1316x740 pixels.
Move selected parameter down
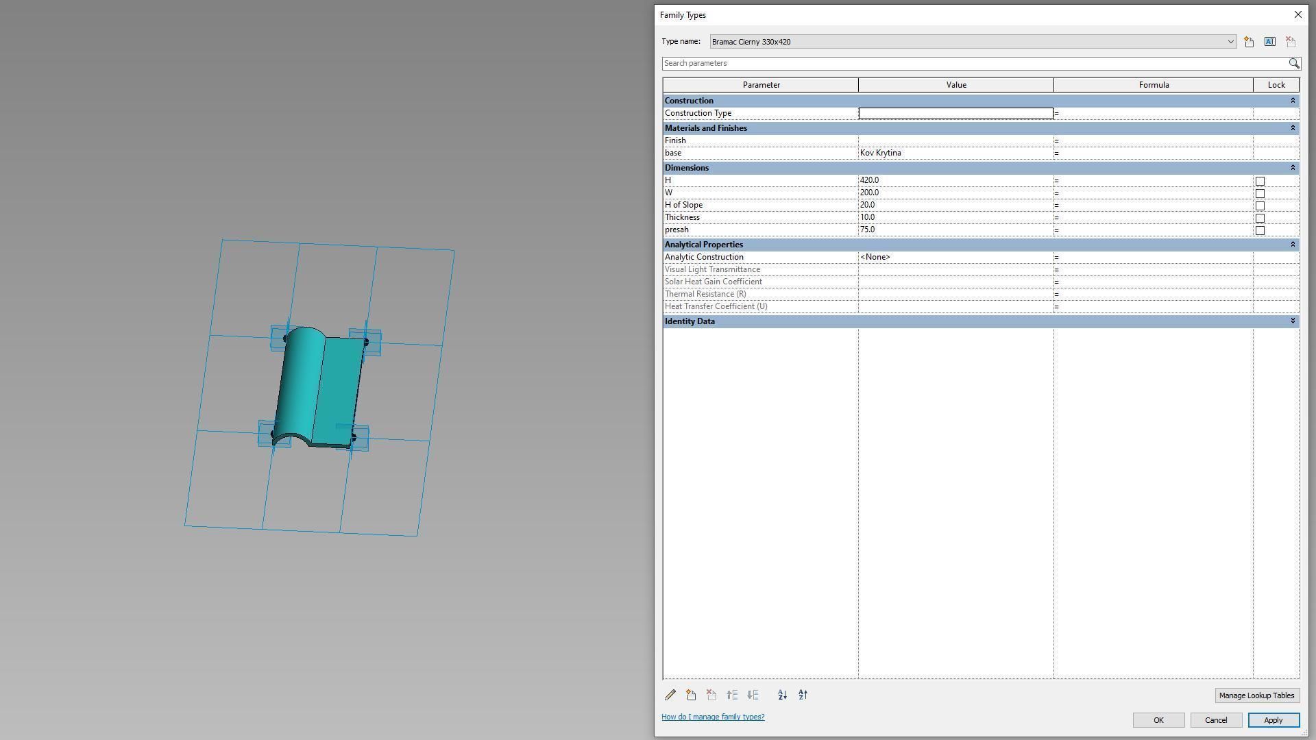tap(753, 695)
